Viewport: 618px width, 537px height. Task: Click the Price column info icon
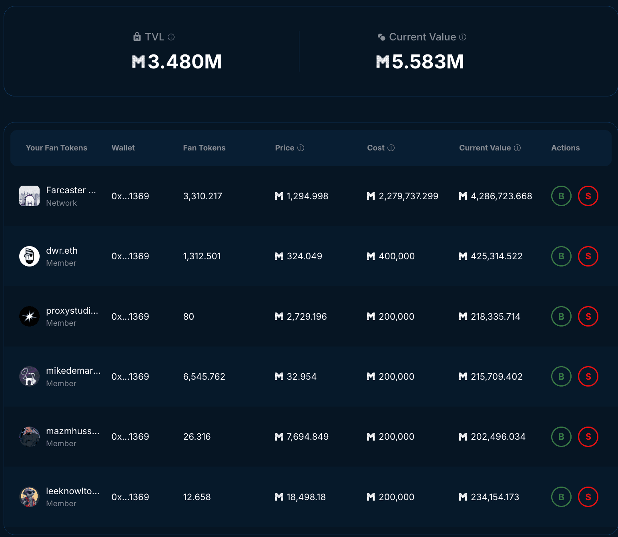coord(301,148)
